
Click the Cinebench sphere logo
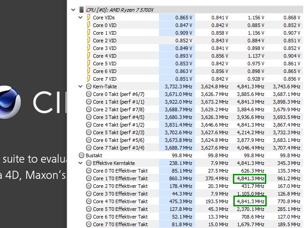[10, 102]
